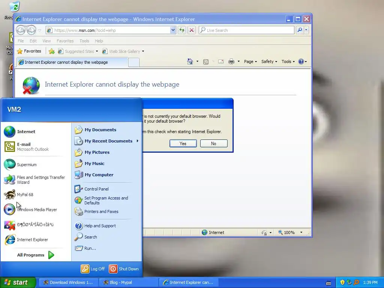Click the address bar URL field

(x=108, y=30)
